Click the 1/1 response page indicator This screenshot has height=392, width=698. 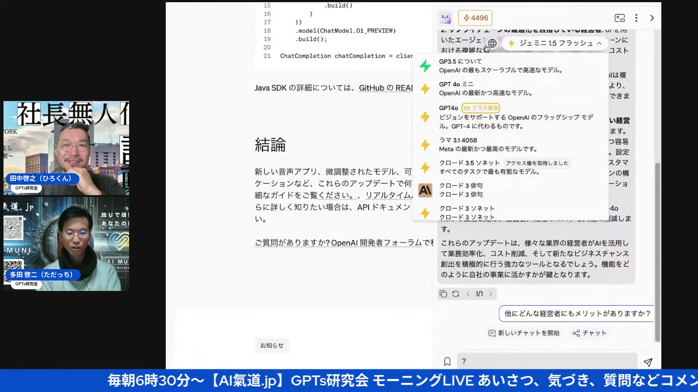point(479,294)
